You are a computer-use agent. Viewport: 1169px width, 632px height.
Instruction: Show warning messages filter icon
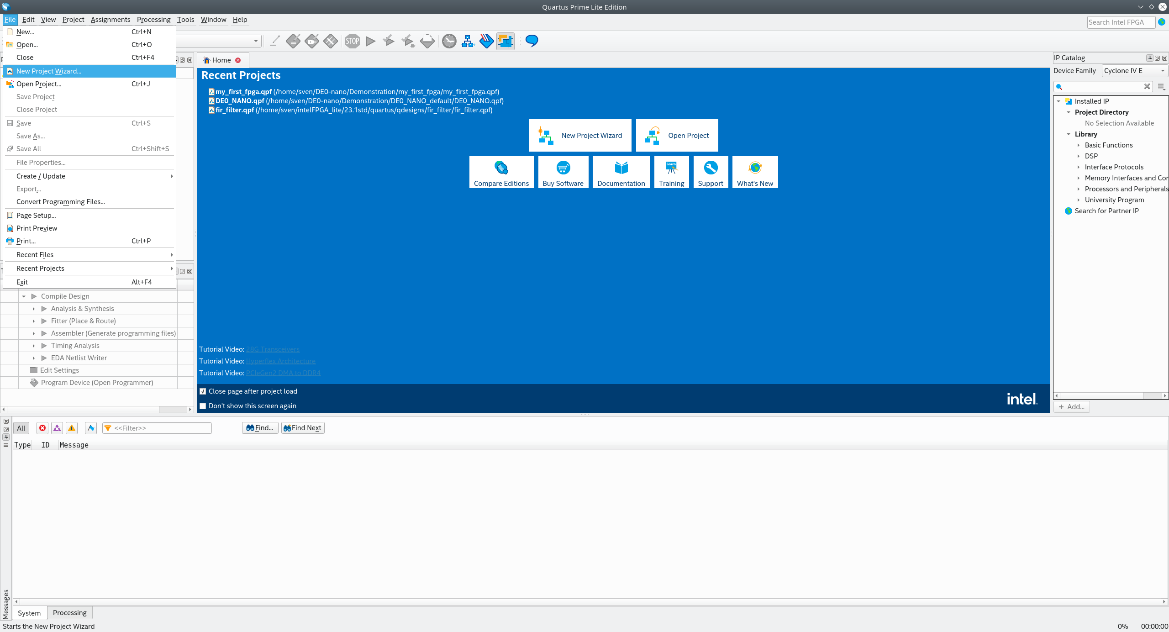pos(72,428)
